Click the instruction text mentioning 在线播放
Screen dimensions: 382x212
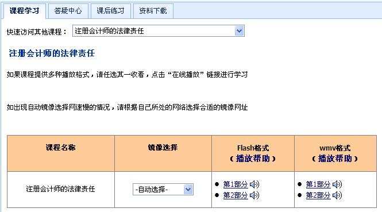point(127,74)
